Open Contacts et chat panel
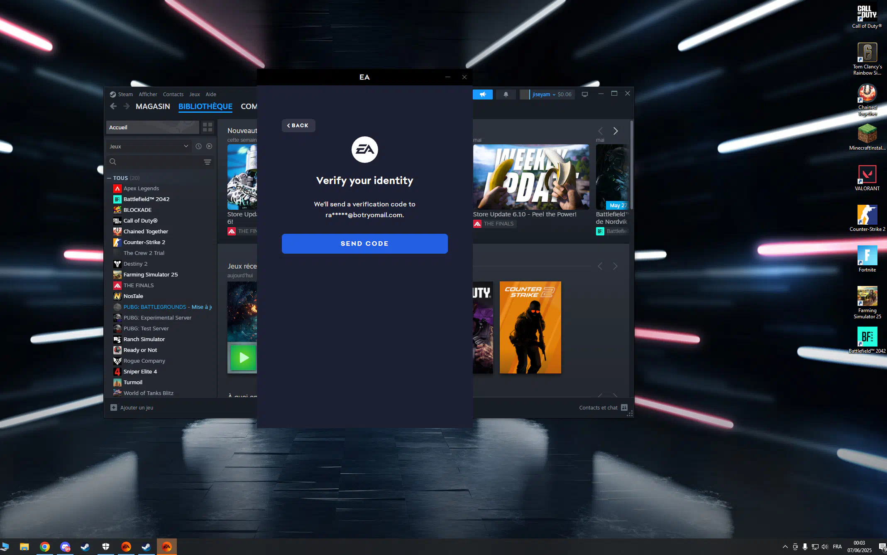The height and width of the screenshot is (555, 887). point(603,407)
